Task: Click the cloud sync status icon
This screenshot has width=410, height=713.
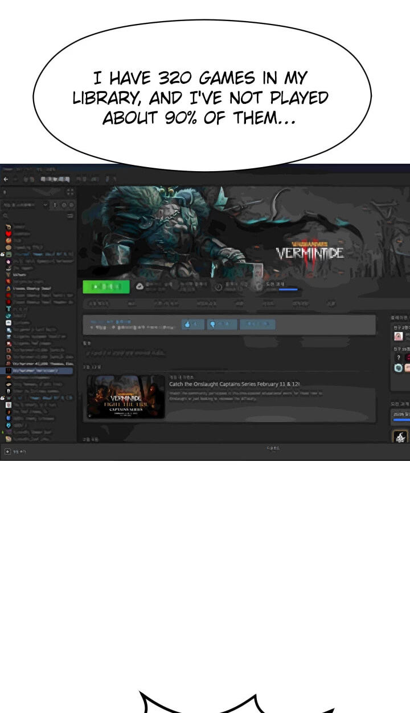Action: [140, 287]
